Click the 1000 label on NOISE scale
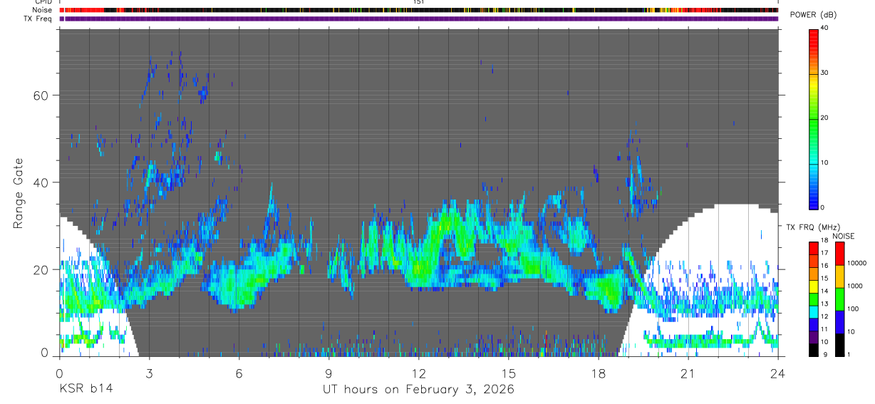The image size is (875, 404). point(855,286)
